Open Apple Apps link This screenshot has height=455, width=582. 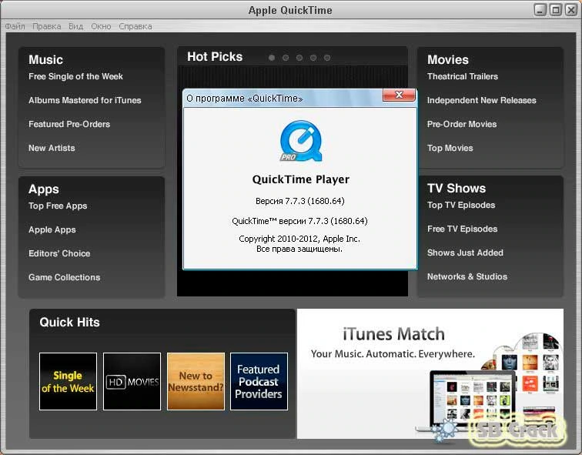(52, 229)
